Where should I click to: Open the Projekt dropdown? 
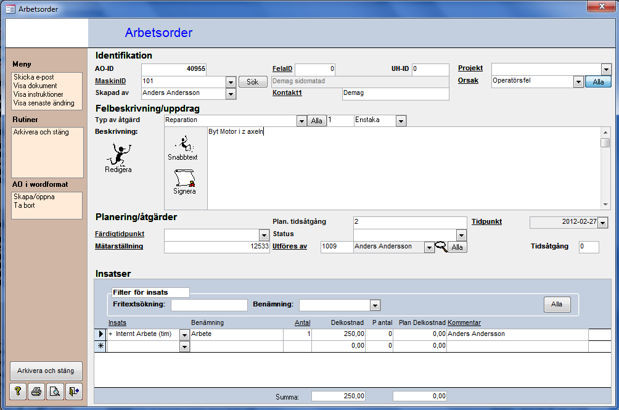[x=607, y=70]
